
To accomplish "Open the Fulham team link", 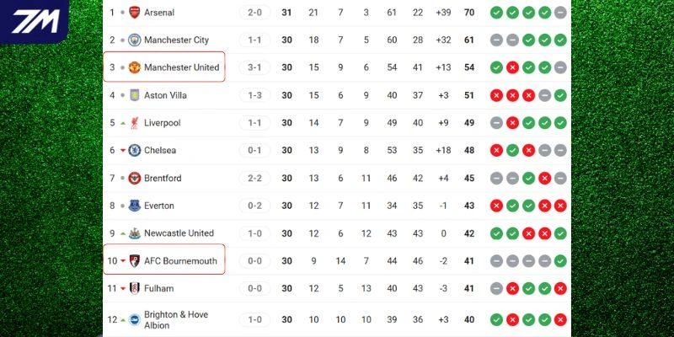I will point(159,289).
